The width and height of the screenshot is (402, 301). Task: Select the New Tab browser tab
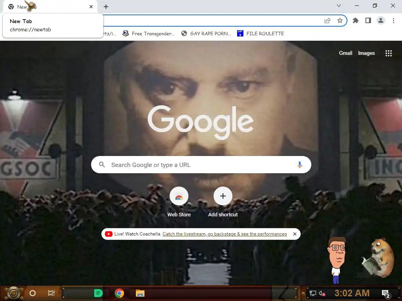click(x=50, y=7)
